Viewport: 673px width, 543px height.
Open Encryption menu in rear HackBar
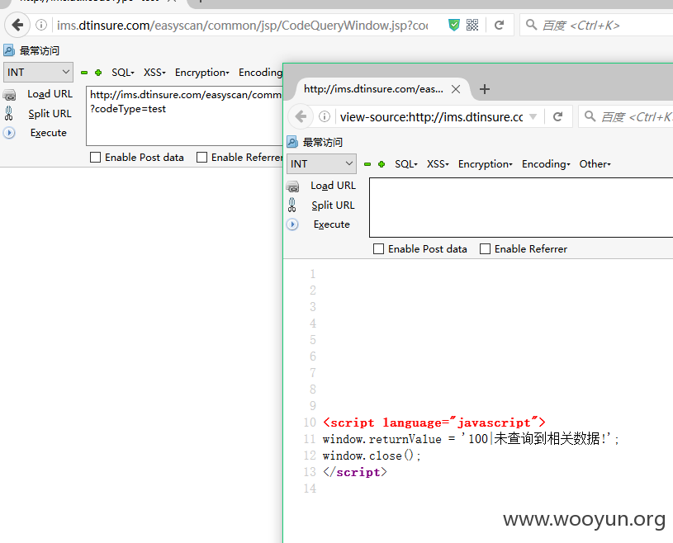(x=201, y=73)
